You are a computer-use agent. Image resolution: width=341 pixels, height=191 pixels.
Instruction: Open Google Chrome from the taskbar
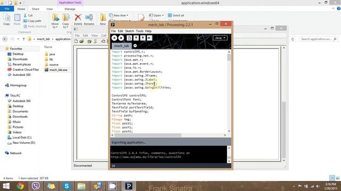pyautogui.click(x=20, y=186)
